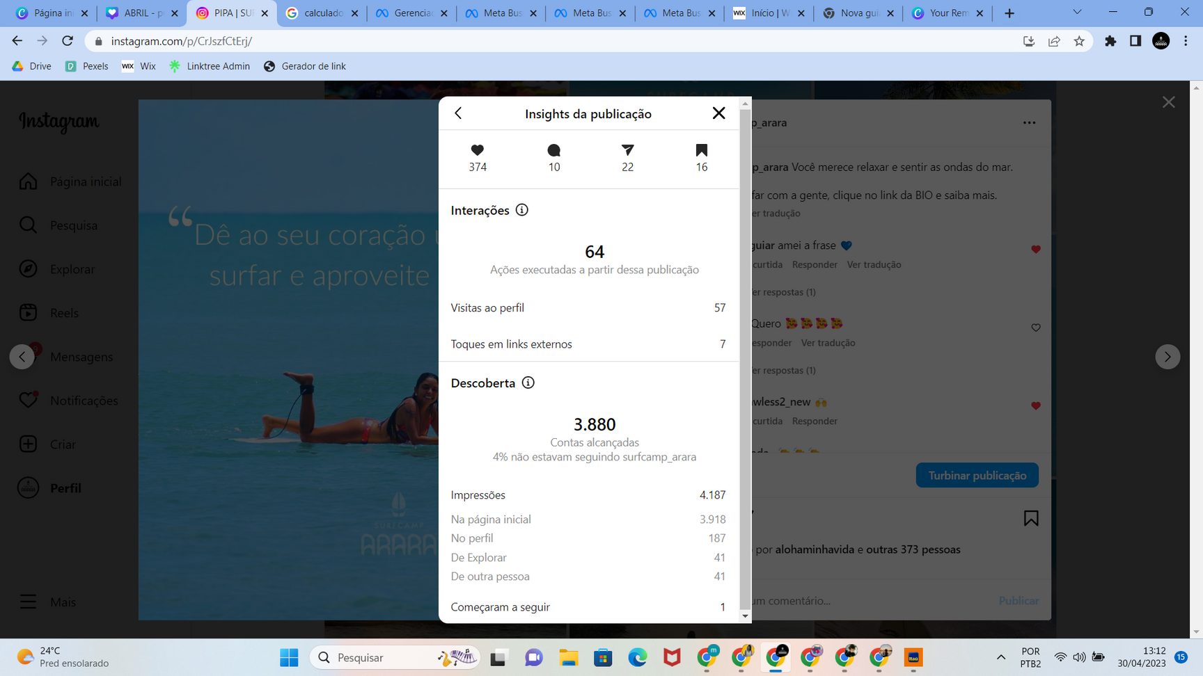Switch to the 'Gerencia' Meta tab
Image resolution: width=1203 pixels, height=676 pixels.
(x=411, y=13)
